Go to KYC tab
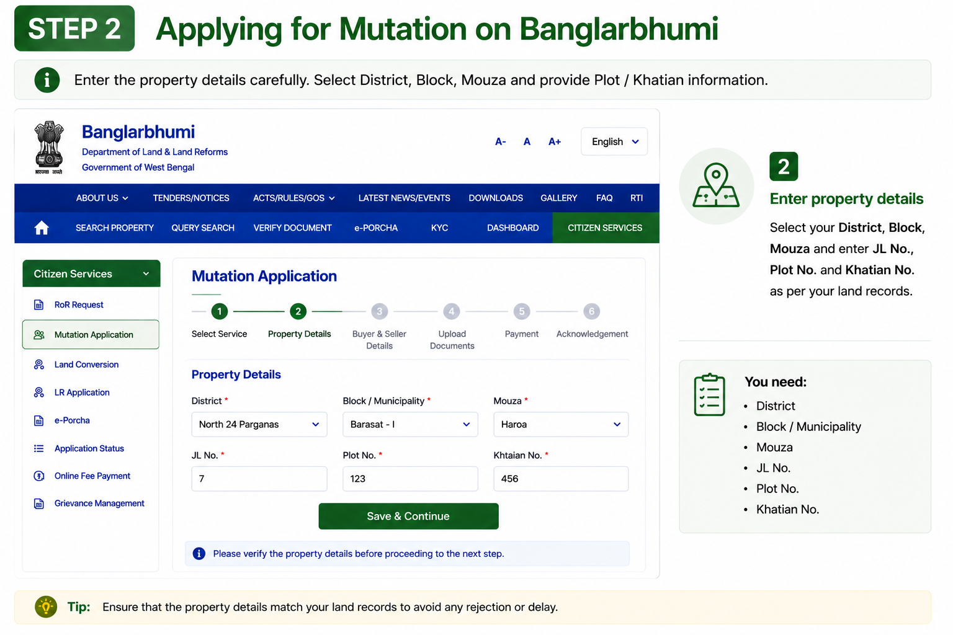This screenshot has height=635, width=953. pyautogui.click(x=440, y=228)
